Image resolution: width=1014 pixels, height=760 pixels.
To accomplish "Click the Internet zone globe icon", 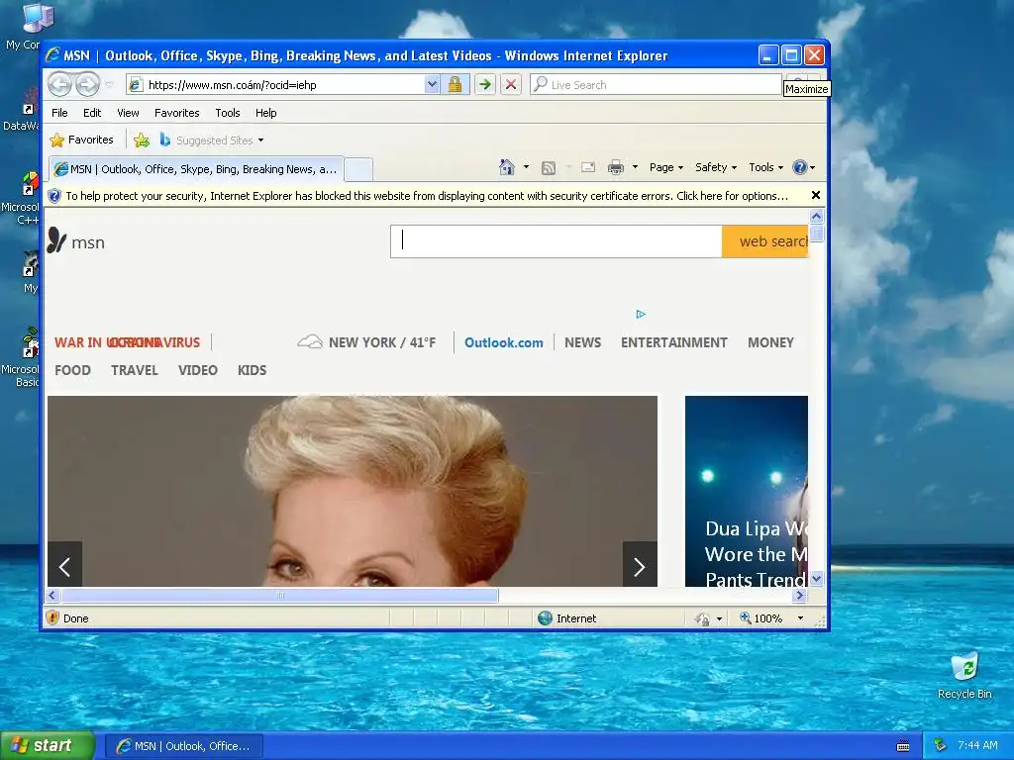I will coord(546,618).
